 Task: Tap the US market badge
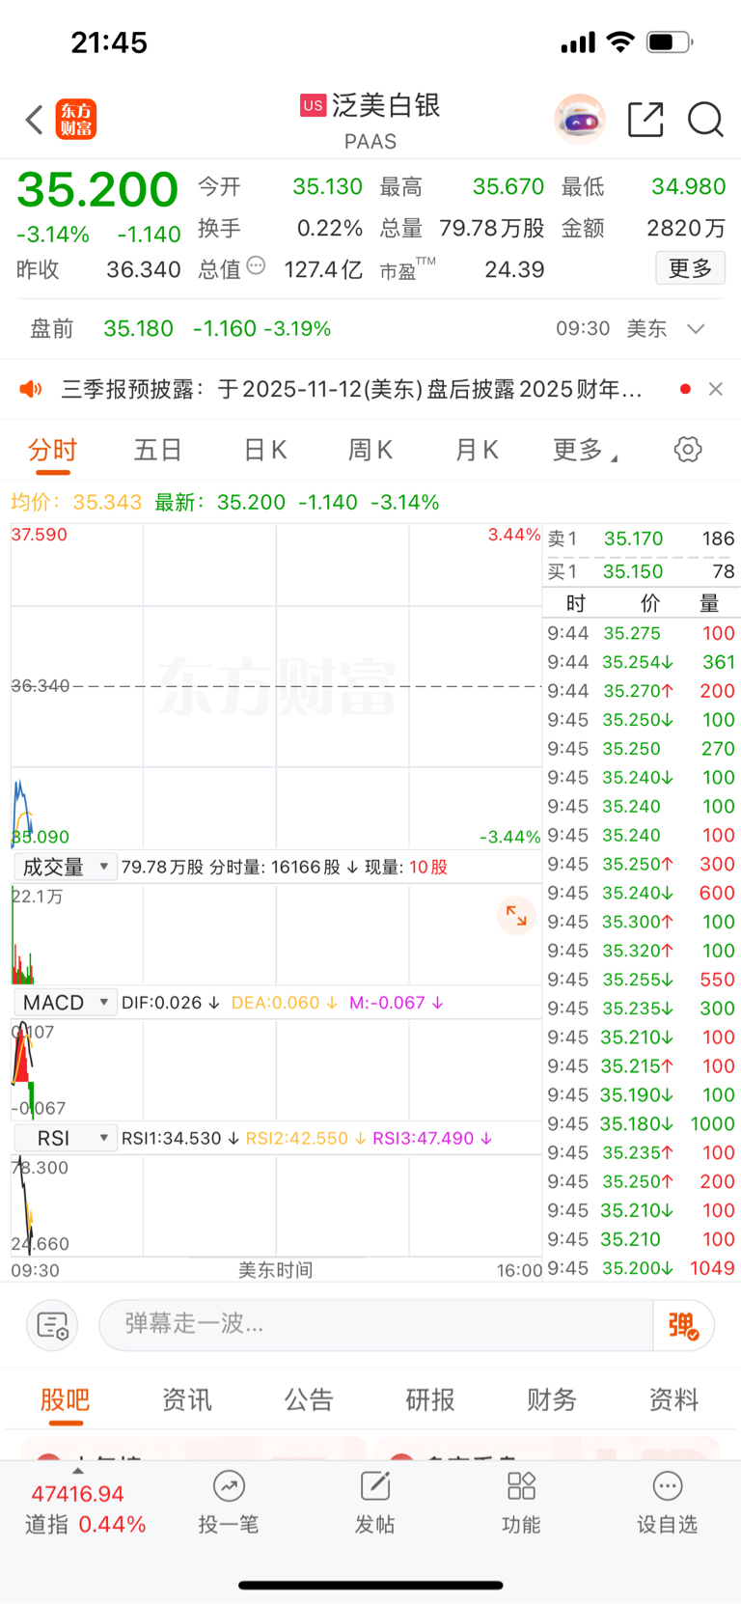tap(313, 105)
